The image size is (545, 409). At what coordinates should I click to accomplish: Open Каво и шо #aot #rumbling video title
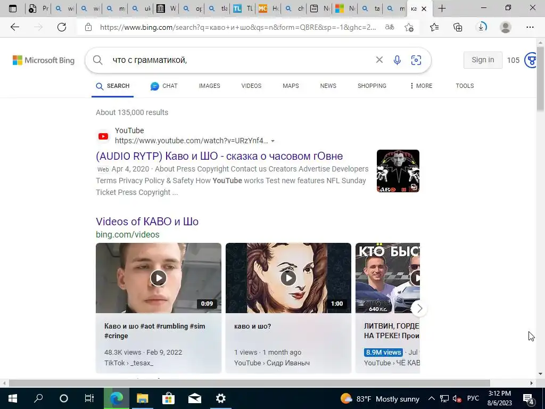155,331
